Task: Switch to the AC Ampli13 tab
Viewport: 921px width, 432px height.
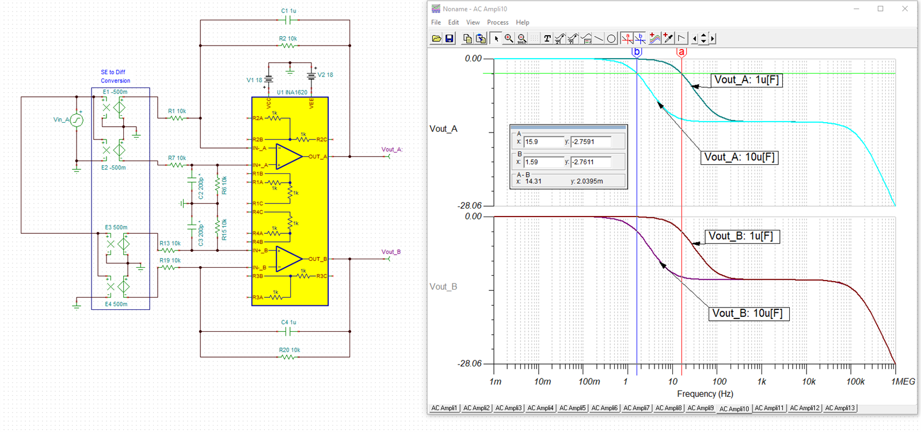Action: (x=840, y=408)
